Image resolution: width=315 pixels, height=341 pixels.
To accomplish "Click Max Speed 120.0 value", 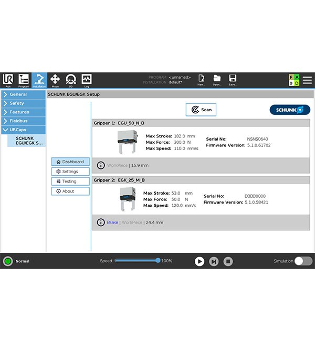I will point(177,206).
